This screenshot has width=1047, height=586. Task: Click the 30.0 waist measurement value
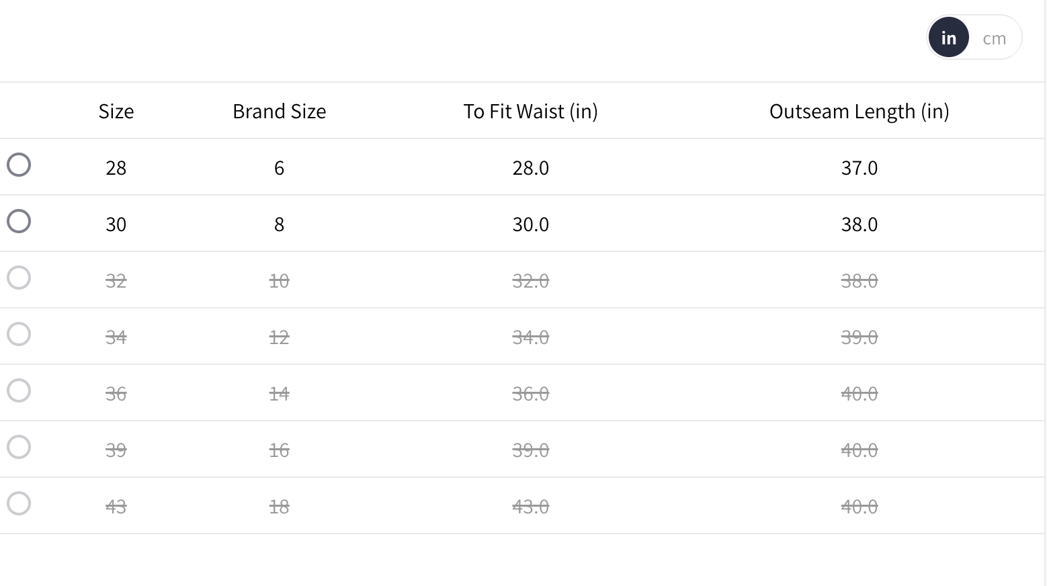coord(530,224)
